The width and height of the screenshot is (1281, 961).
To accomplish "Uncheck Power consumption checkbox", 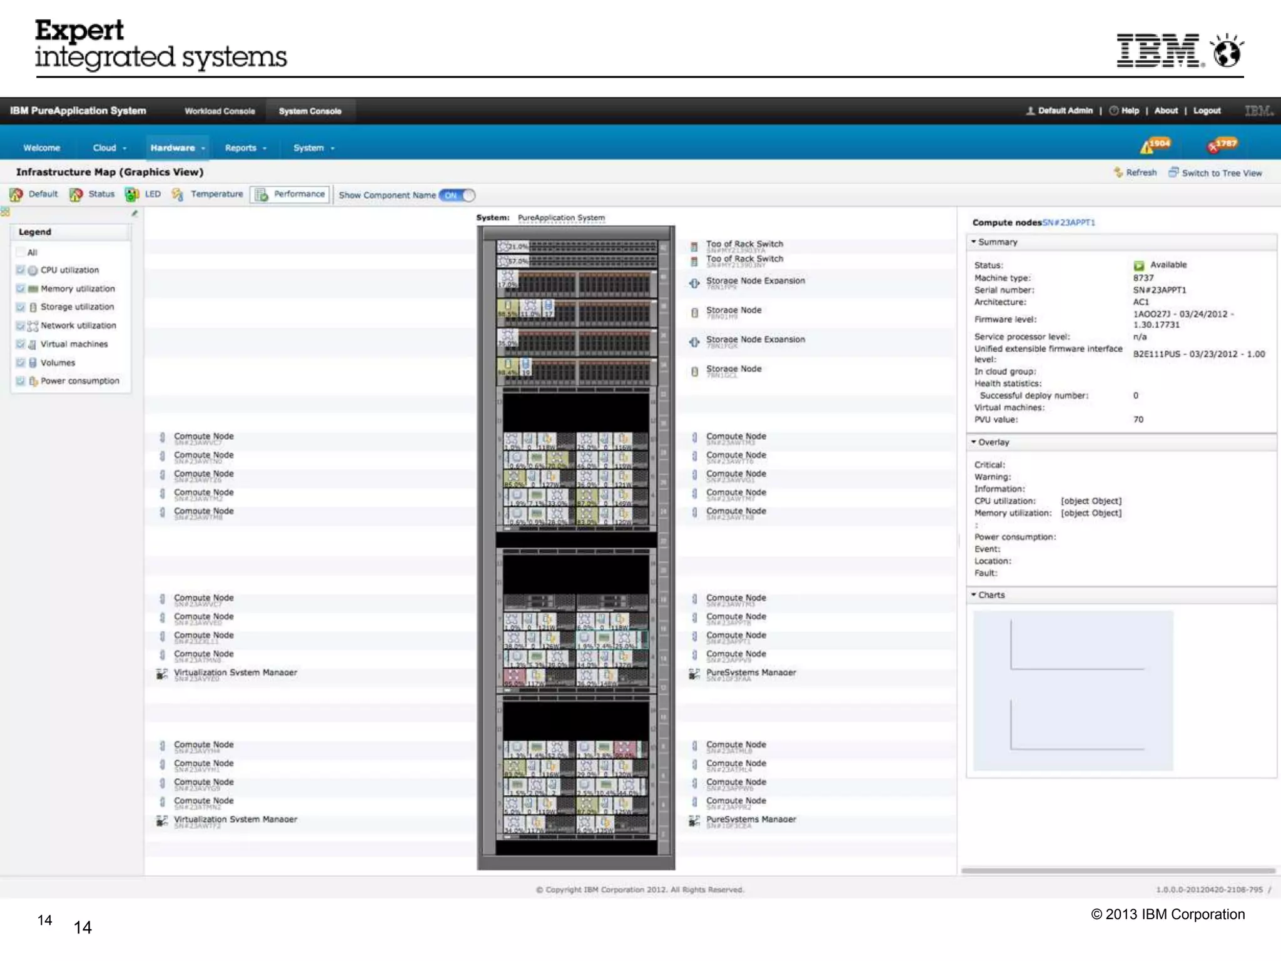I will (x=21, y=380).
